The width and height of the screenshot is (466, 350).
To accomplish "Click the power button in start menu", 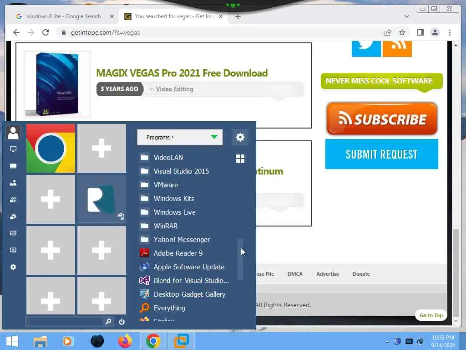I will coord(122,322).
